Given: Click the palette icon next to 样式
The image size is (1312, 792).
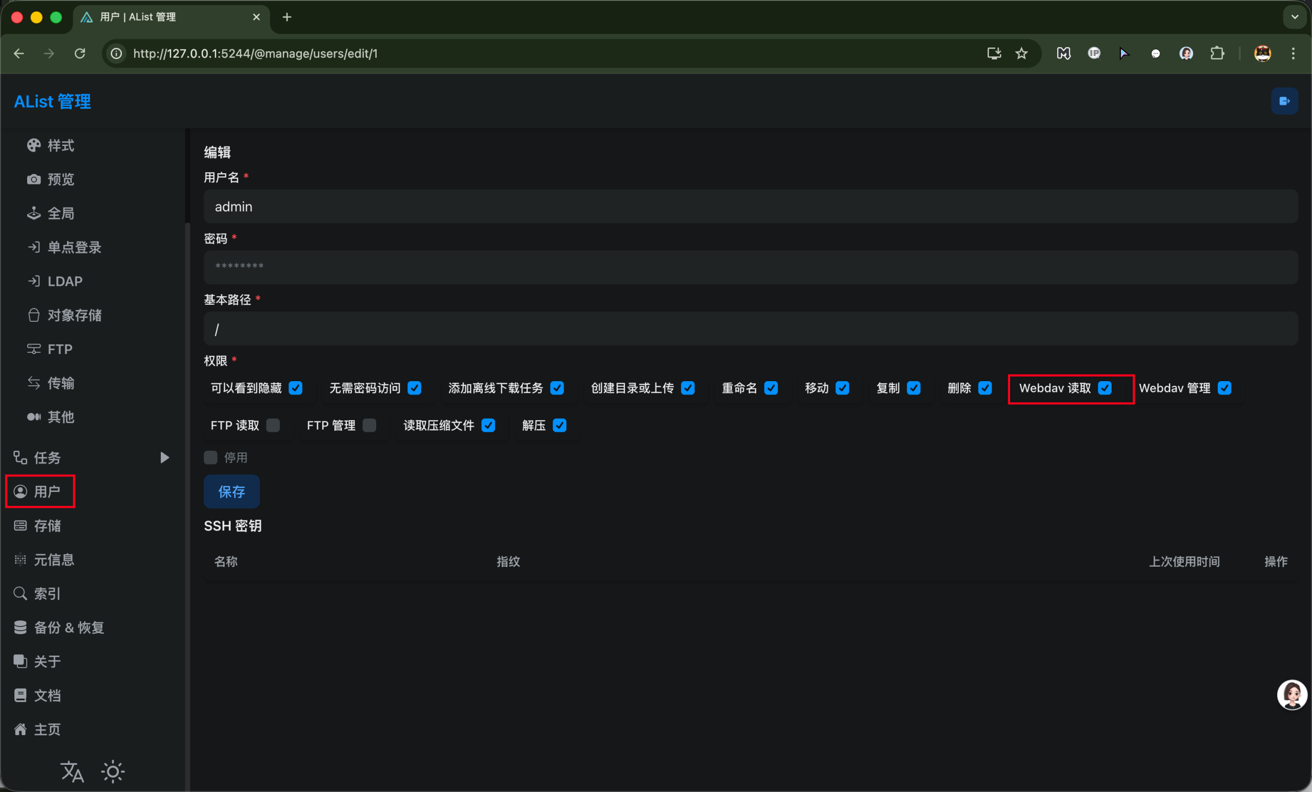Looking at the screenshot, I should tap(33, 145).
